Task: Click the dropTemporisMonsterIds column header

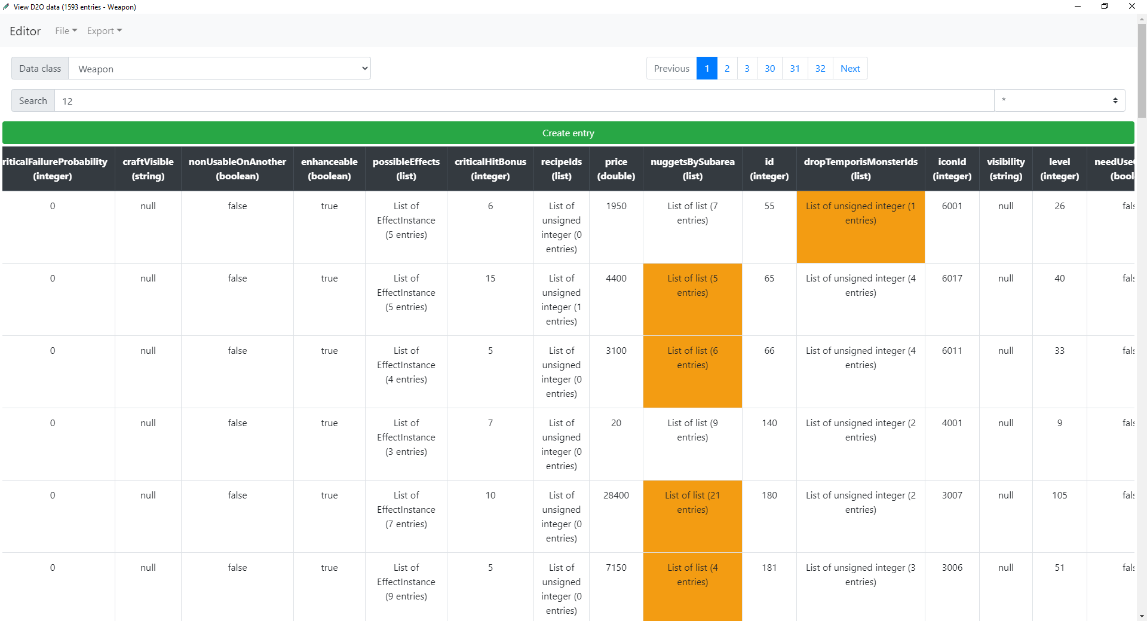Action: tap(860, 169)
